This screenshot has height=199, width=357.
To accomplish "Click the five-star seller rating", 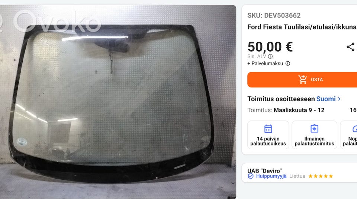I will coord(321,176).
